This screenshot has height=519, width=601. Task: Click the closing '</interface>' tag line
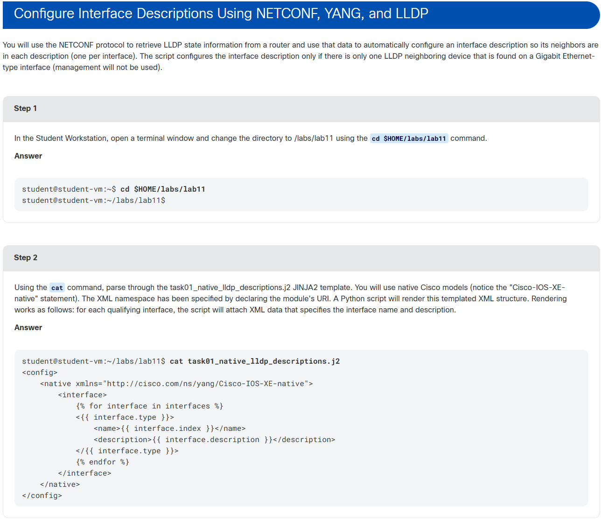coord(84,473)
